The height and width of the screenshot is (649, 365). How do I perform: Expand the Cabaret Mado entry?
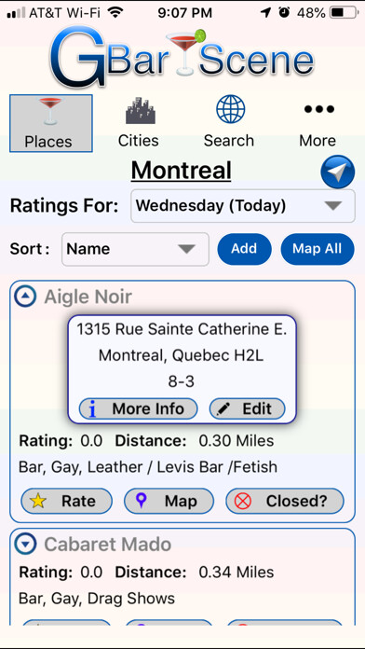[25, 545]
